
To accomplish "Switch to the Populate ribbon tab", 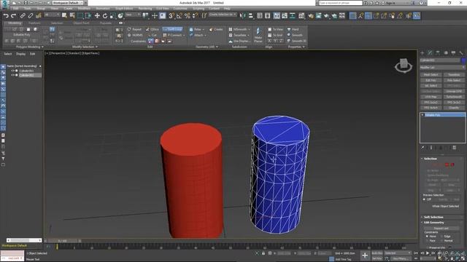I will [105, 23].
